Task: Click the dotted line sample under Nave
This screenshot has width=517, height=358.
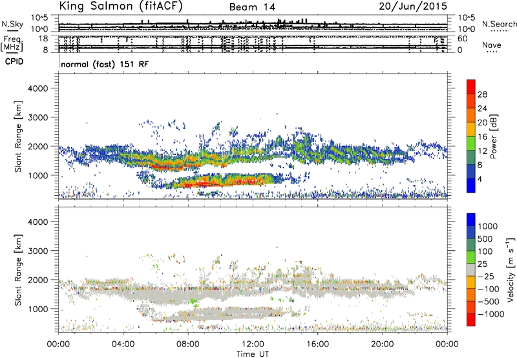Action: (x=492, y=52)
